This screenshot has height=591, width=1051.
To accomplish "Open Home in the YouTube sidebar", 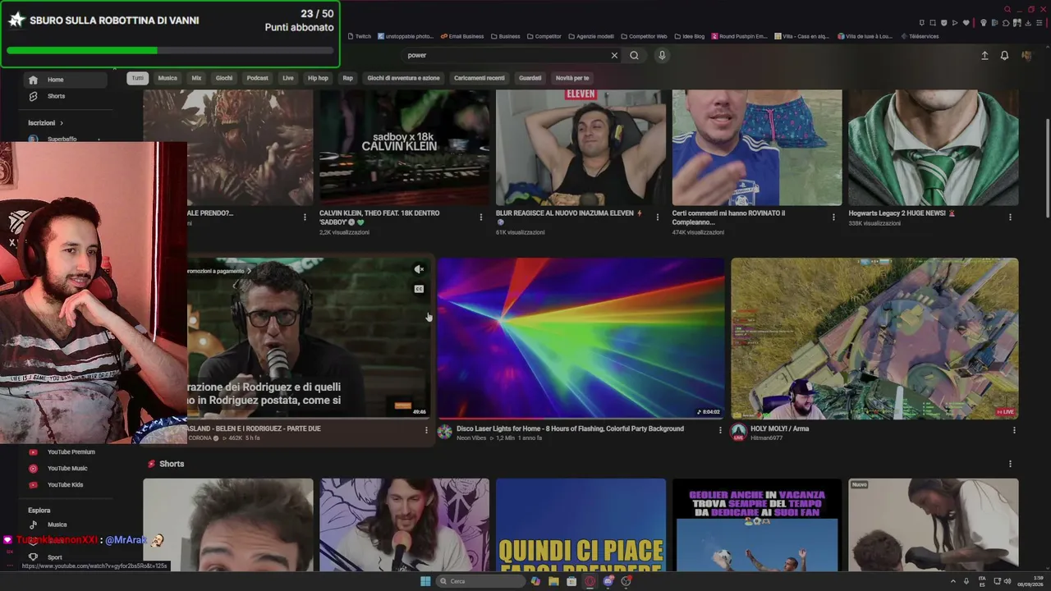I will pyautogui.click(x=66, y=80).
